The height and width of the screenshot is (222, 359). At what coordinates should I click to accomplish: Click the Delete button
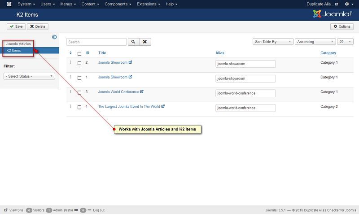(x=38, y=26)
